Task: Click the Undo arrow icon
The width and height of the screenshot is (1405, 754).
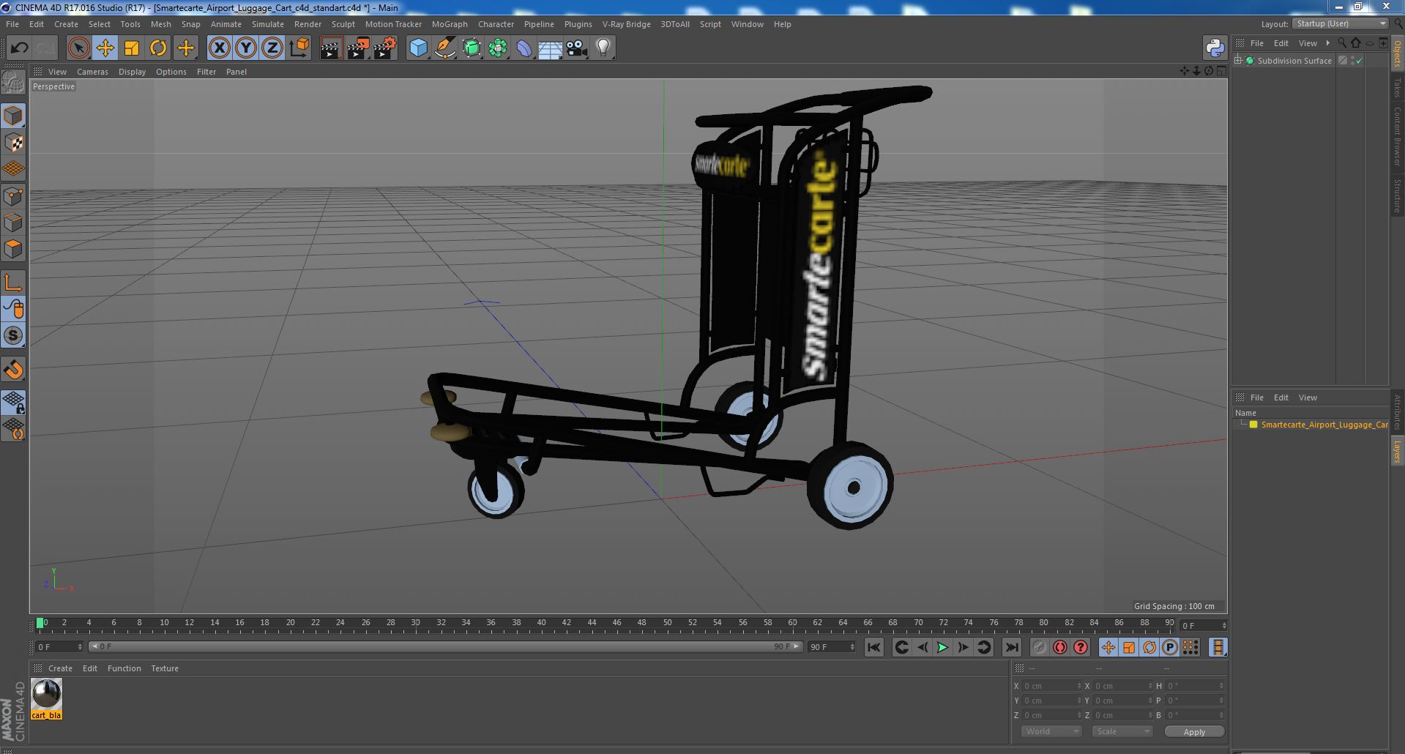Action: click(19, 48)
